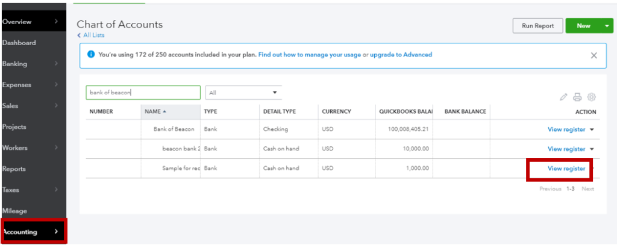
Task: Click Next in table pagination
Action: pos(587,189)
